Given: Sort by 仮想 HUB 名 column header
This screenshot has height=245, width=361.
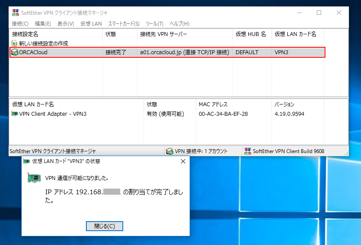Looking at the screenshot, I should (252, 34).
